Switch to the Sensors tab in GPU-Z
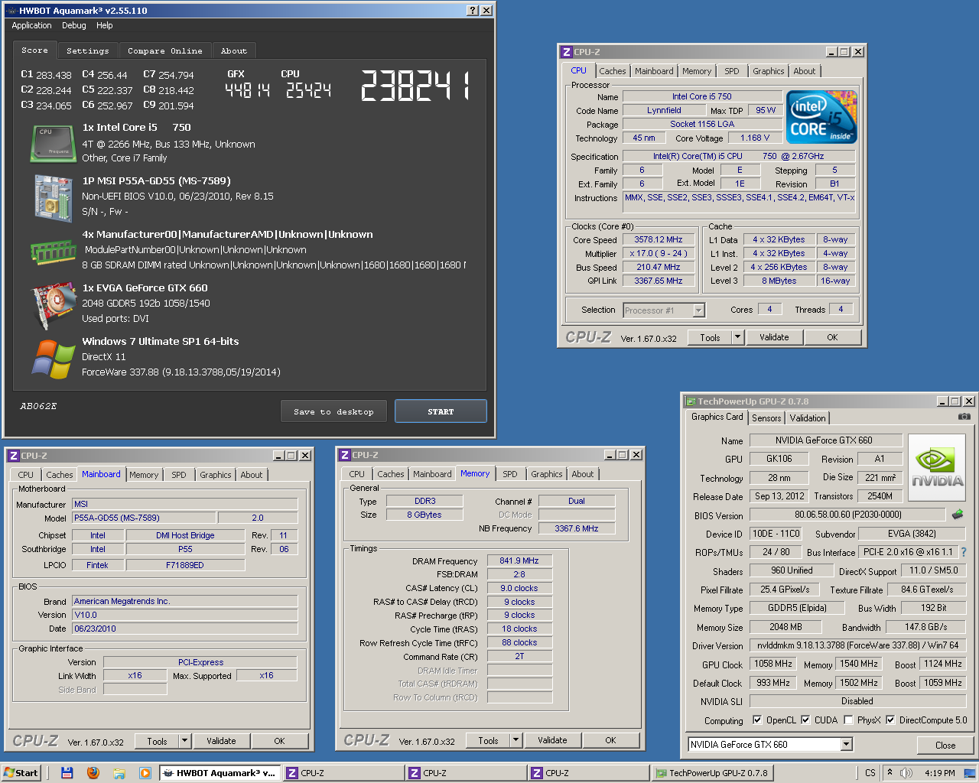Viewport: 979px width, 783px height. coord(766,418)
